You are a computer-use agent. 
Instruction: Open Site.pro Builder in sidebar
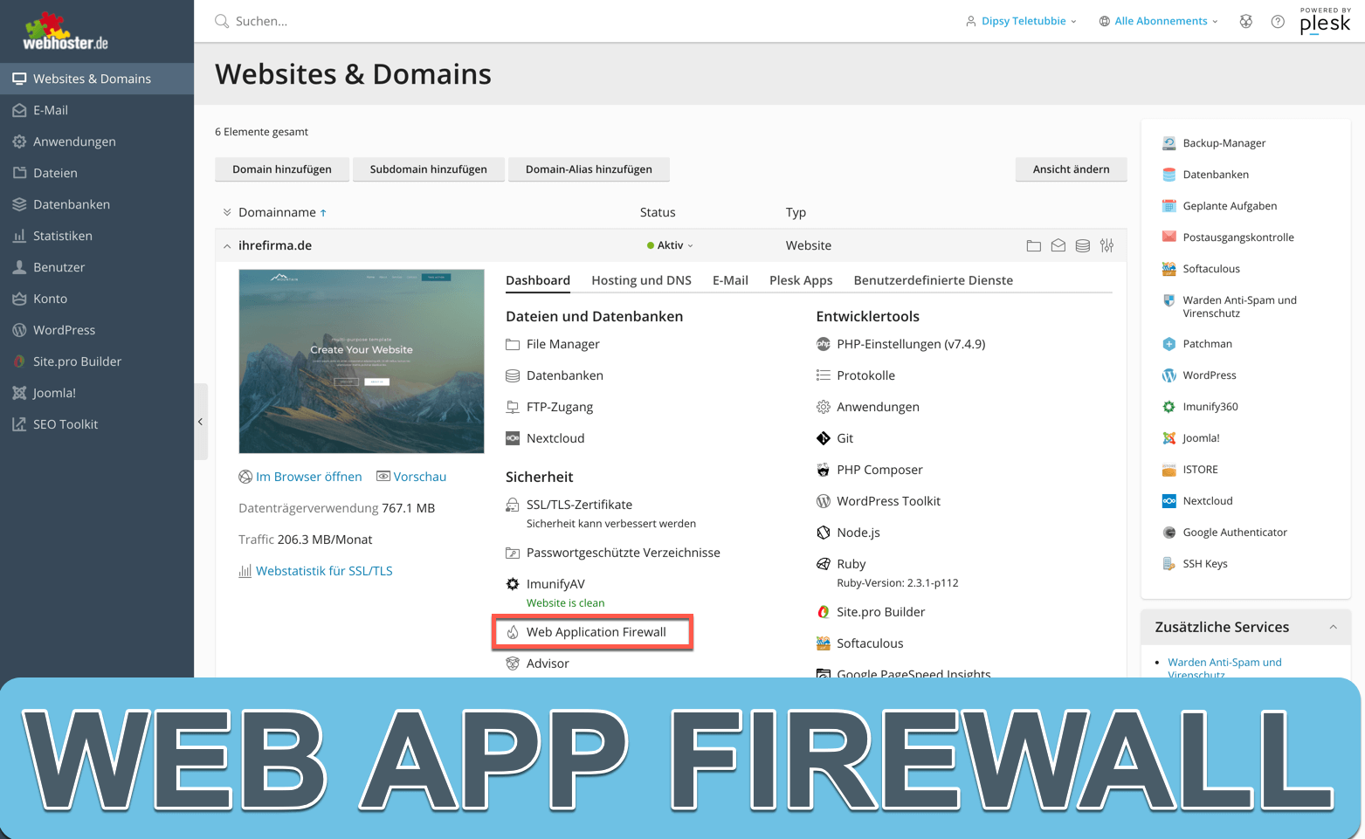pos(97,361)
